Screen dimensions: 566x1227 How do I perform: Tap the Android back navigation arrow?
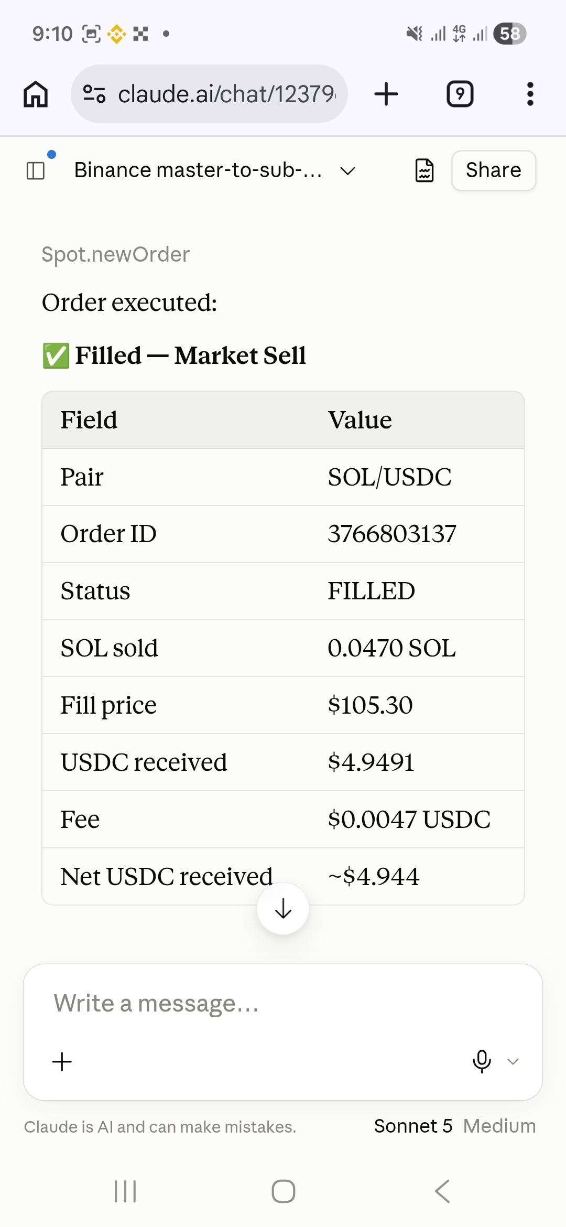(x=442, y=1191)
